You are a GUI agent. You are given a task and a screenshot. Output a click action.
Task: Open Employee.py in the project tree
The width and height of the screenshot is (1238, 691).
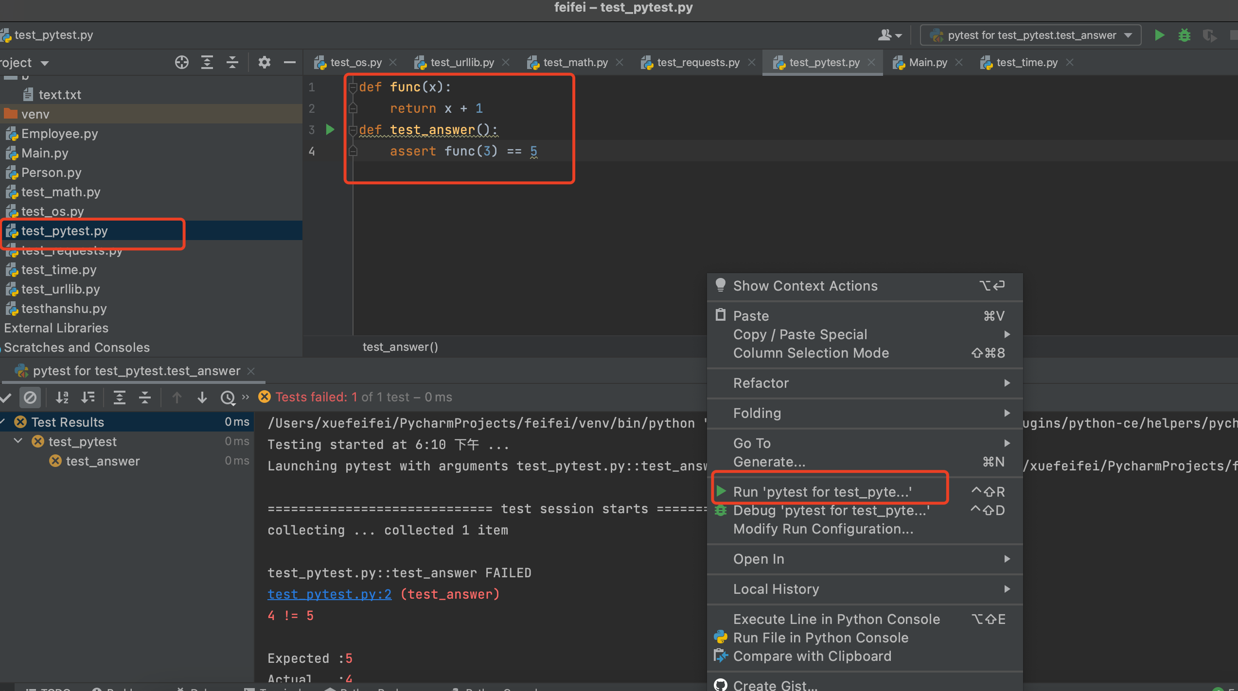[x=59, y=134]
